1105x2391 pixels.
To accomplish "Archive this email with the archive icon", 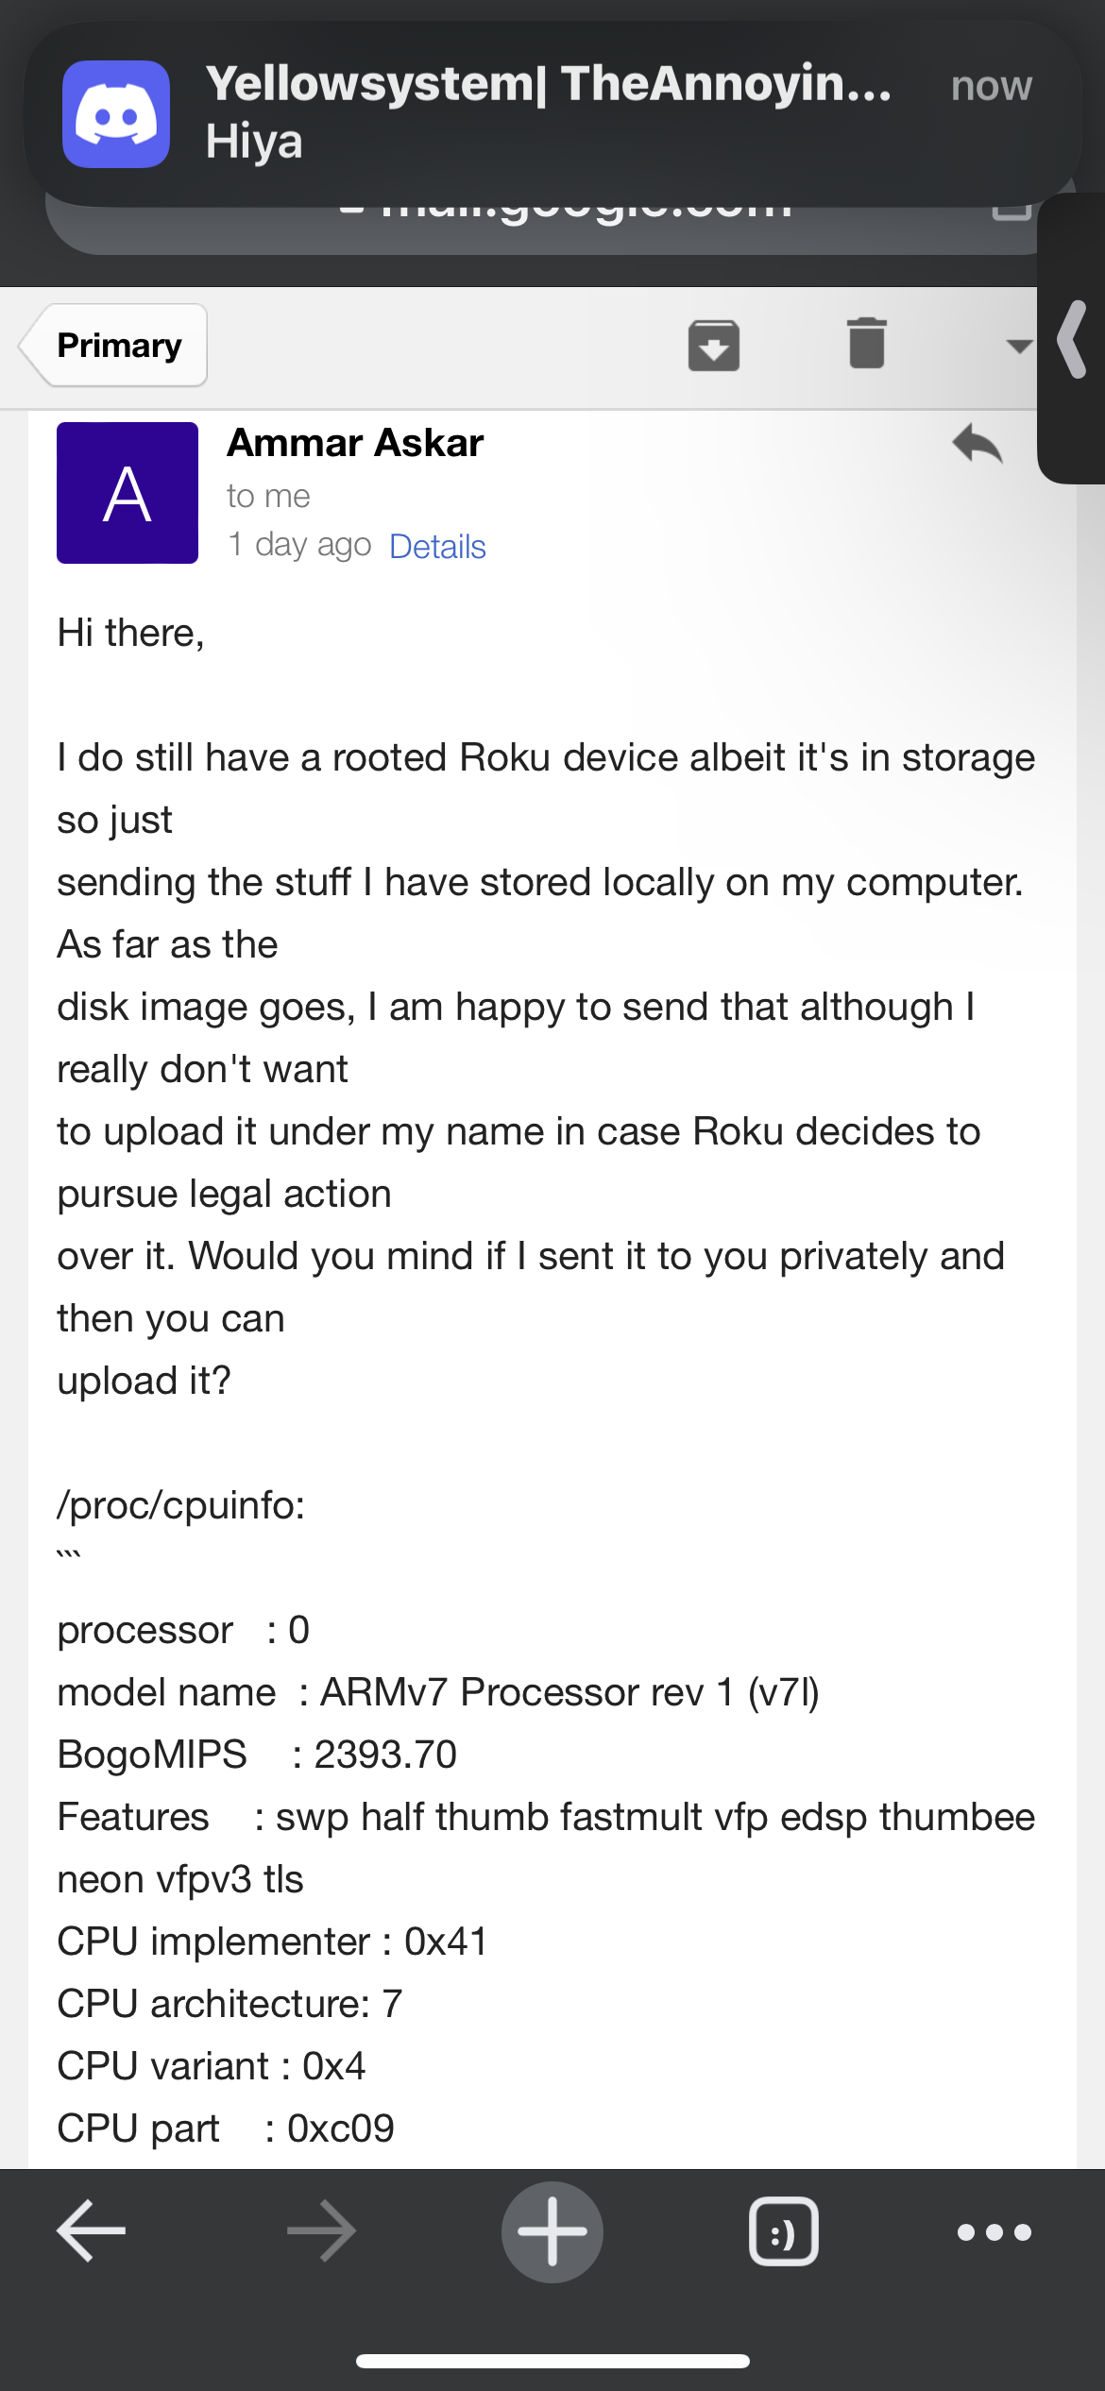I will coord(713,345).
